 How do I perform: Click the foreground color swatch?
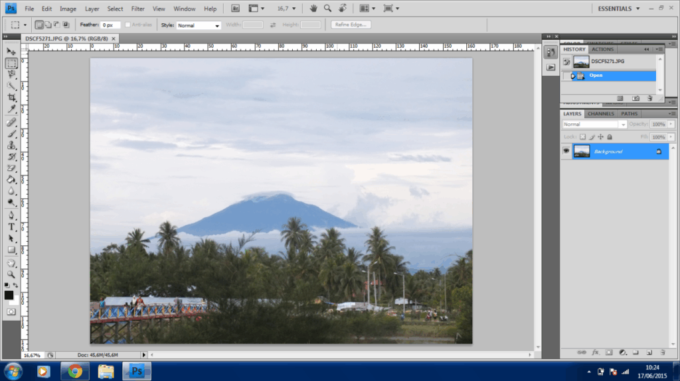coord(9,296)
